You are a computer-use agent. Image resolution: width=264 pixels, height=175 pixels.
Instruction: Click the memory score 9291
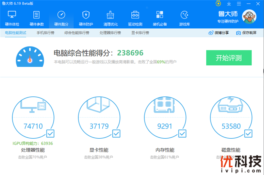click(165, 126)
